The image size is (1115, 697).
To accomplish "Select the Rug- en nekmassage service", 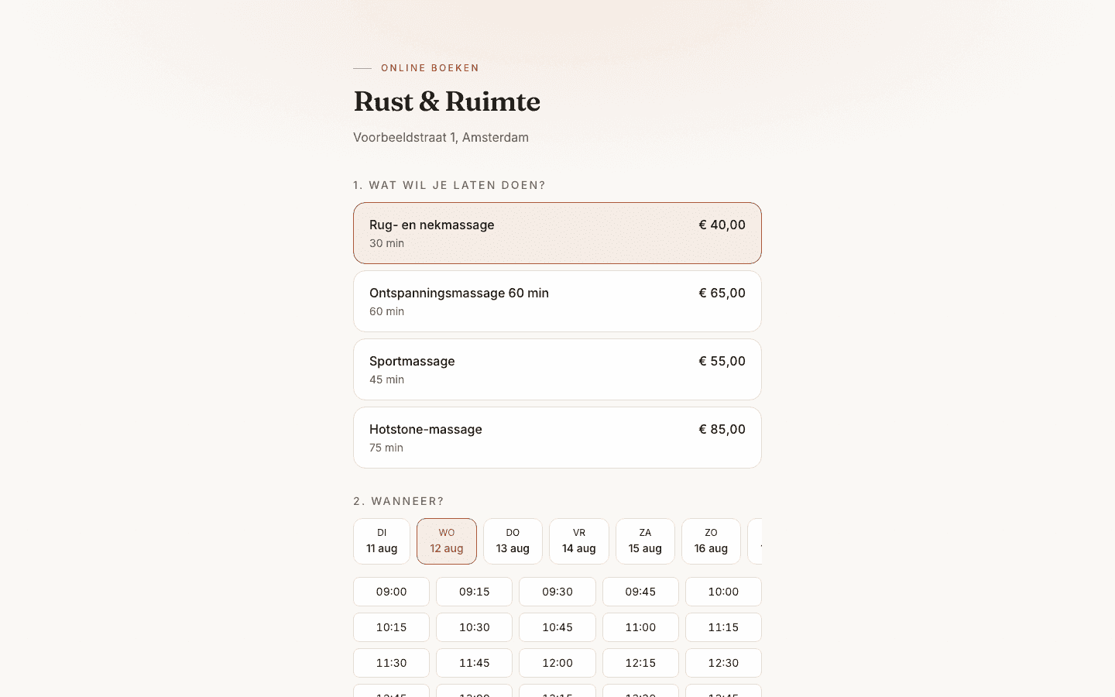I will click(557, 233).
